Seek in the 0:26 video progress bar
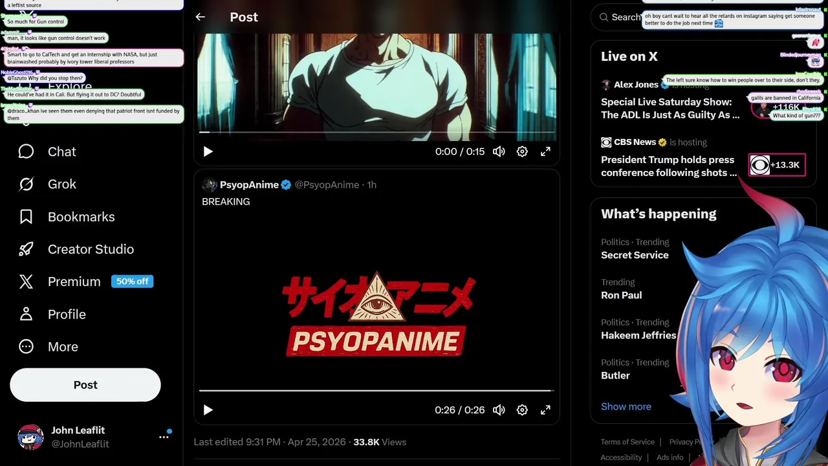This screenshot has width=828, height=466. pyautogui.click(x=376, y=390)
